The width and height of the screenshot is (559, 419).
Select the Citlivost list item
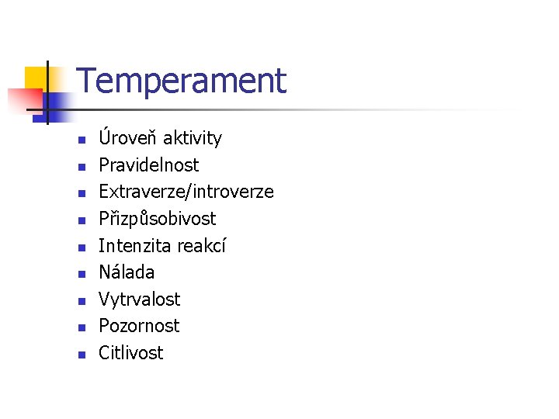tap(130, 353)
